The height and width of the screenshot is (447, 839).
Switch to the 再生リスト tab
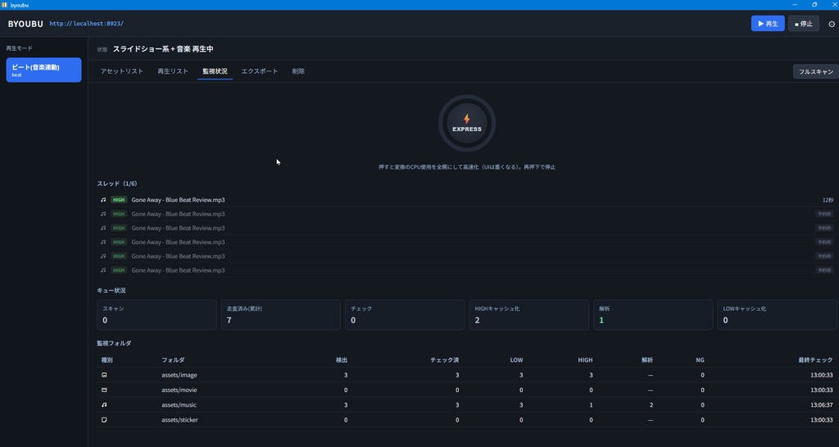coord(173,71)
